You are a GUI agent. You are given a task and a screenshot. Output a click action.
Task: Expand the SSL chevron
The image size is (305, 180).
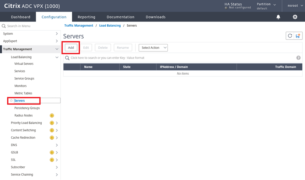(57, 160)
